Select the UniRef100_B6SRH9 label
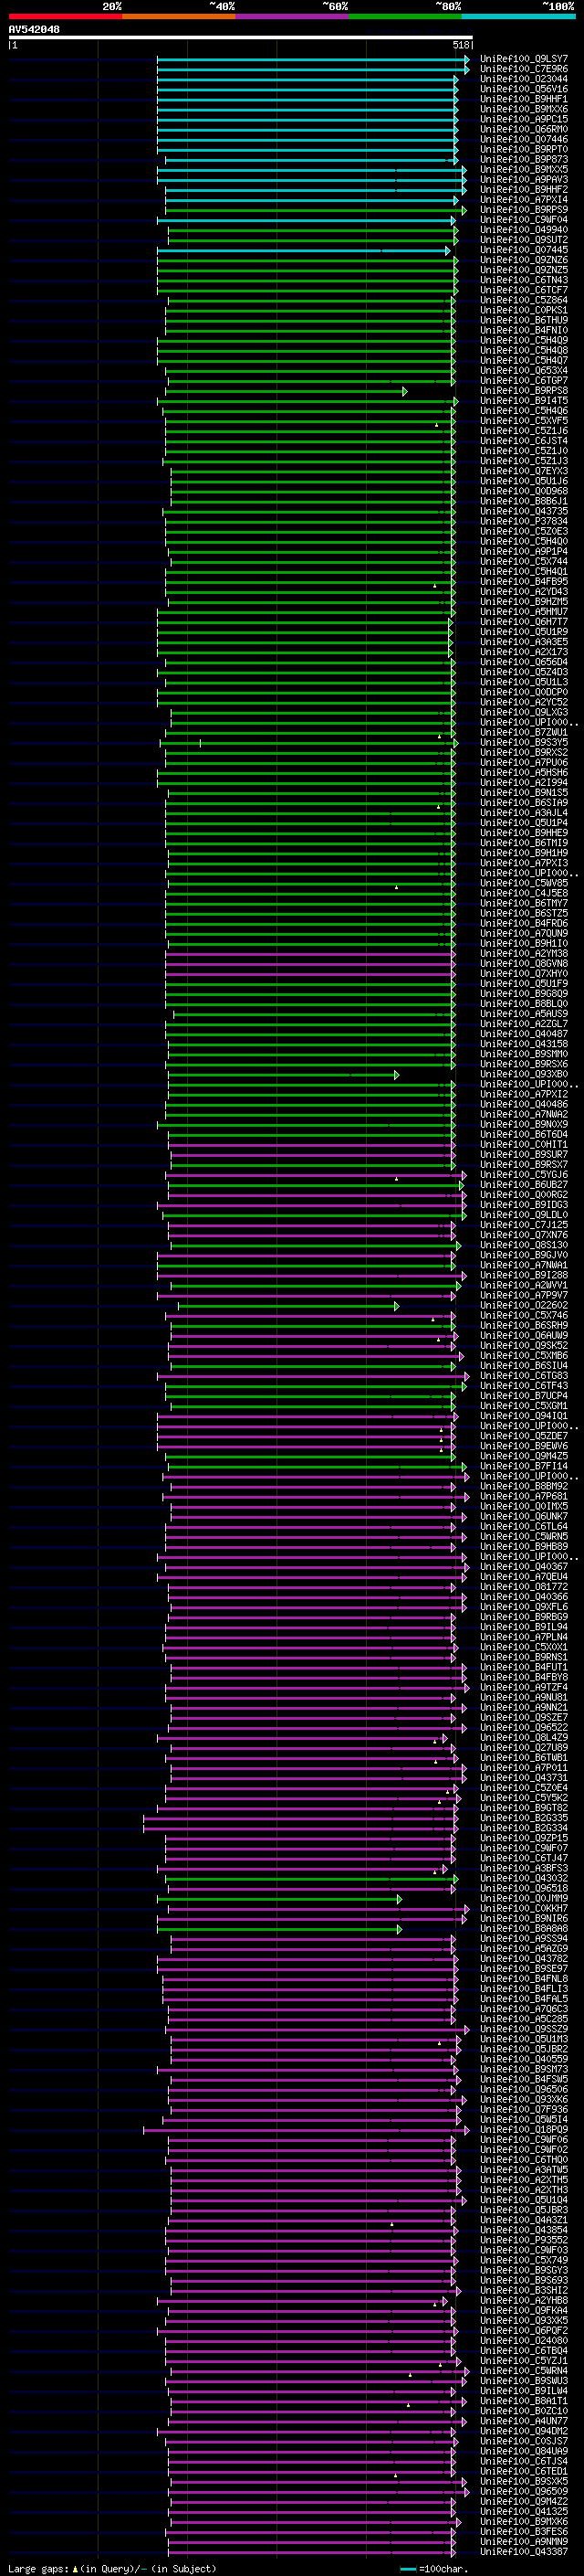This screenshot has width=584, height=2576. click(524, 1325)
